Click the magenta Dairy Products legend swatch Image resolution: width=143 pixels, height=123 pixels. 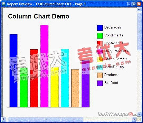[100, 51]
